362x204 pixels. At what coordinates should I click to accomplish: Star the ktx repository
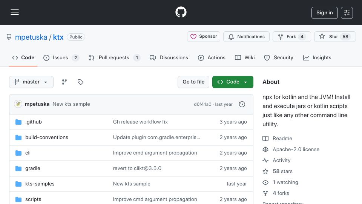pyautogui.click(x=335, y=37)
